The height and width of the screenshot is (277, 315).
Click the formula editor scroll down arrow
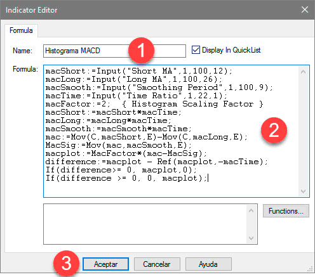303,191
